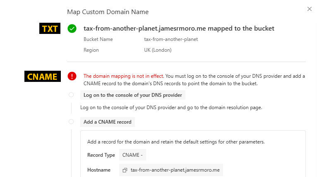
Task: Click the UK (London) region value
Action: (158, 50)
